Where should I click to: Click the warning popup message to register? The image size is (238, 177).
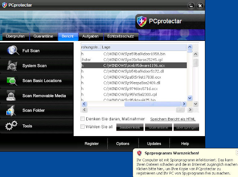point(187,167)
